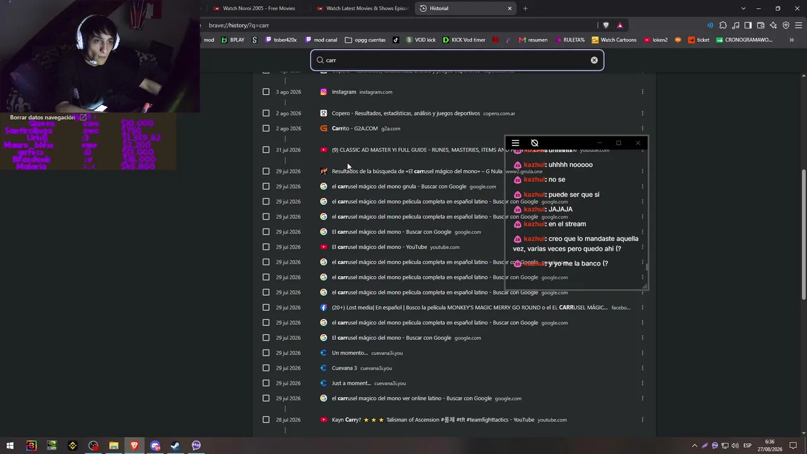Select the CLASSIC AD MASTER YI entry checkbox
807x454 pixels.
click(x=266, y=150)
